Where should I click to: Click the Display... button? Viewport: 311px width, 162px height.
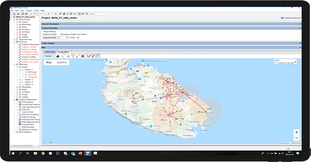pos(49,56)
